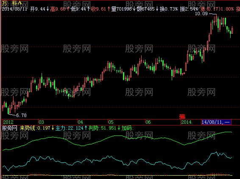The image size is (240, 179).
Task: Click the 加码 indicator label
Action: pyautogui.click(x=128, y=128)
